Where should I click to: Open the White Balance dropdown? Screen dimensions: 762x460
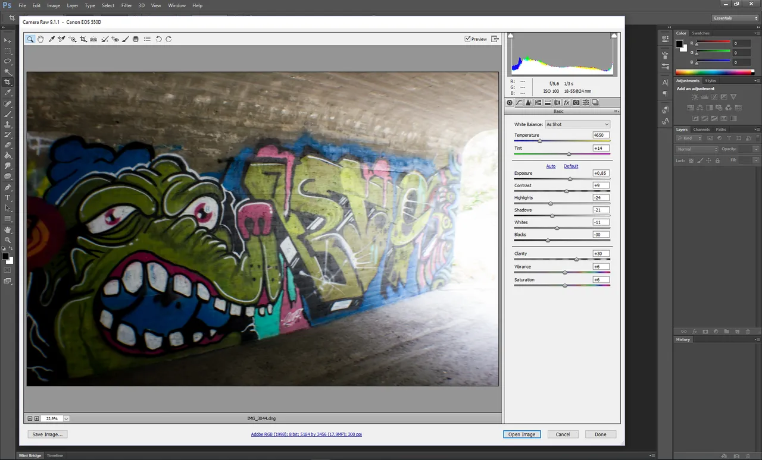click(577, 124)
